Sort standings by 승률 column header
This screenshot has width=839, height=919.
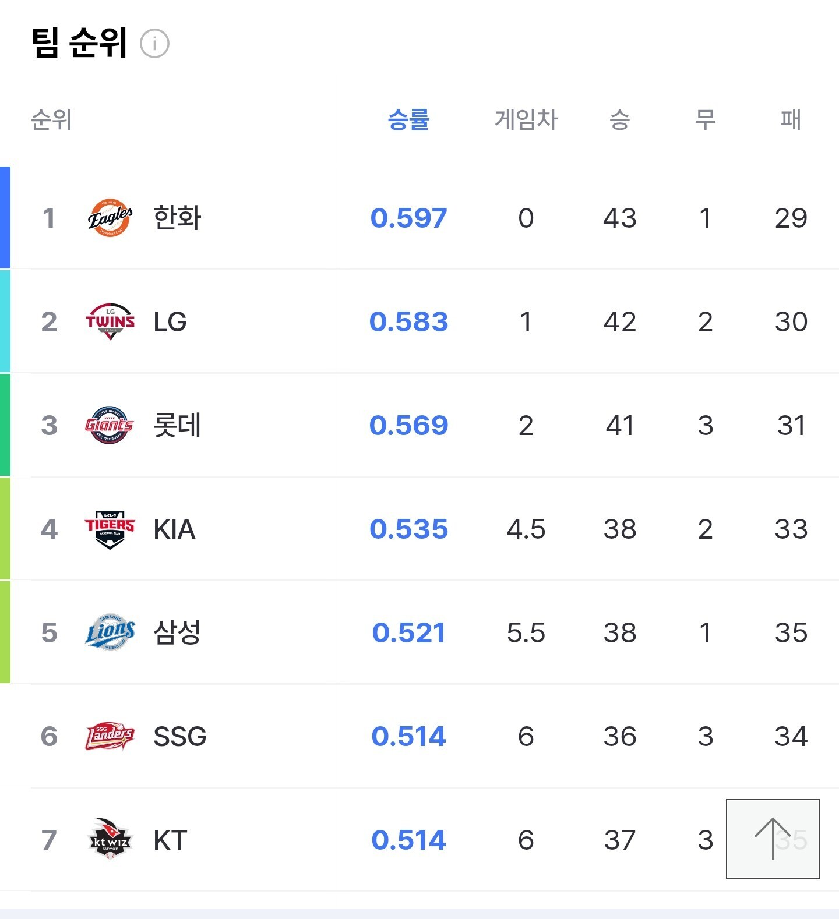[408, 120]
